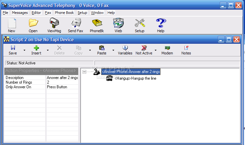Edit the 'Answer after 2 rings' description value
Image resolution: width=245 pixels, height=145 pixels.
coord(62,78)
